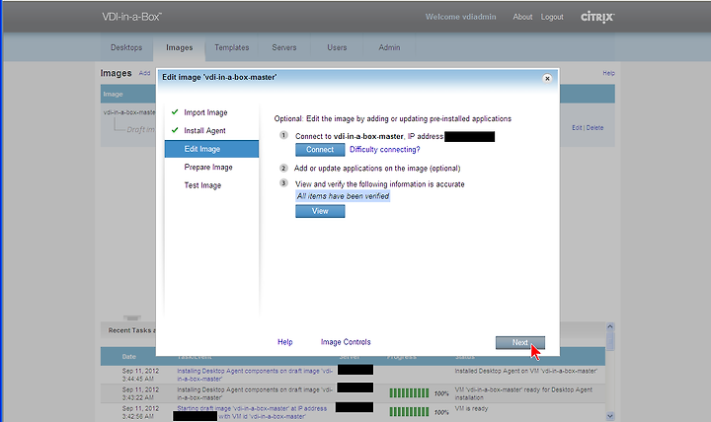Click the 'Welcome vdiadmin' text
This screenshot has height=422, width=711.
click(460, 17)
